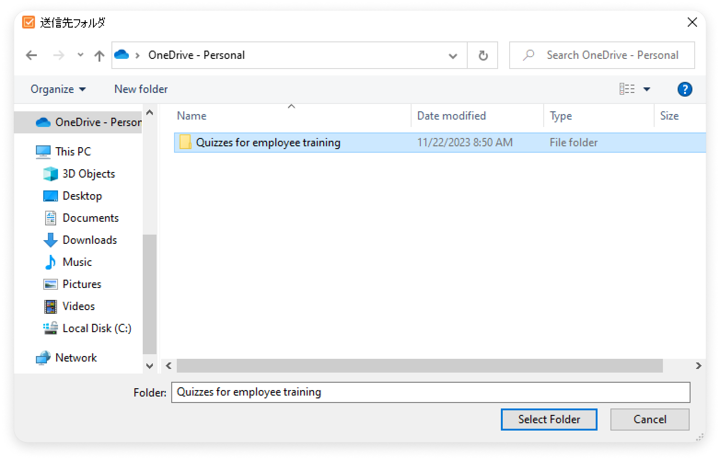This screenshot has width=720, height=460.
Task: Open the Recent locations dropdown arrow
Action: (x=81, y=55)
